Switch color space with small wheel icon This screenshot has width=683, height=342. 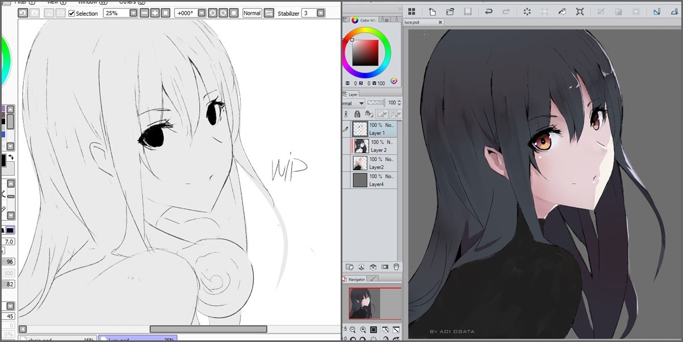pyautogui.click(x=393, y=81)
